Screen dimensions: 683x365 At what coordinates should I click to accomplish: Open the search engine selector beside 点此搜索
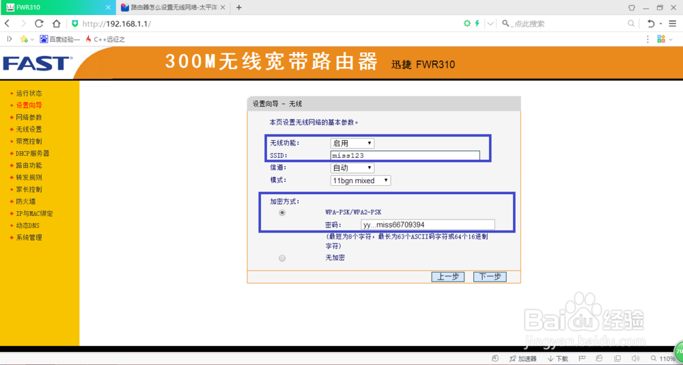[507, 23]
